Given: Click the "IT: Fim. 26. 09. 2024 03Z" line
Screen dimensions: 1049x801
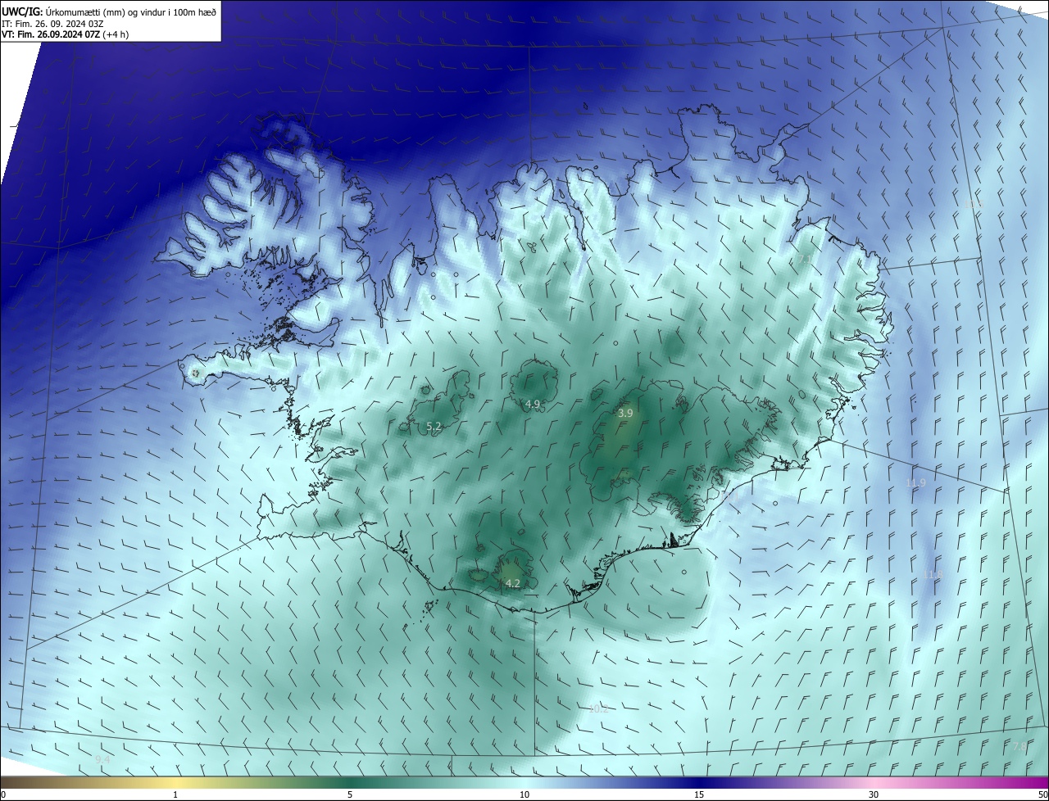Looking at the screenshot, I should point(52,23).
